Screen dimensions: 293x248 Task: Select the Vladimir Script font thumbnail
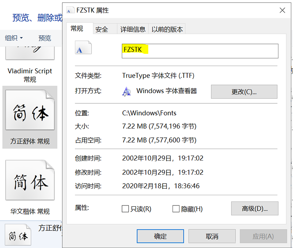[30, 53]
